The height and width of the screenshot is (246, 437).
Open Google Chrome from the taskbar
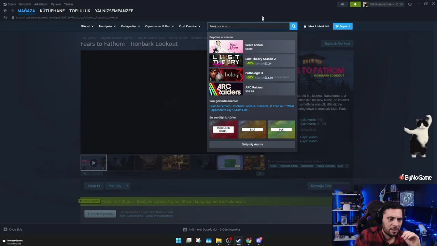[x=249, y=241]
